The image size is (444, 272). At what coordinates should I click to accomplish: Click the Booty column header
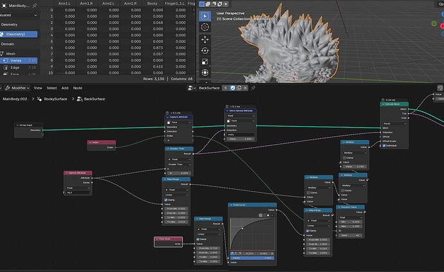153,4
